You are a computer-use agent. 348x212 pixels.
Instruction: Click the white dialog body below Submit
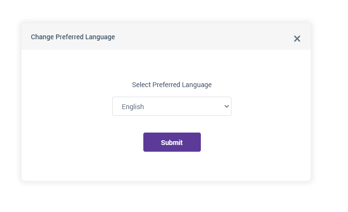pos(172,167)
